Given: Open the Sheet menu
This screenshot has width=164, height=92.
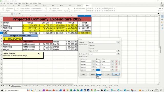Looking at the screenshot, I should (x=24, y=3).
